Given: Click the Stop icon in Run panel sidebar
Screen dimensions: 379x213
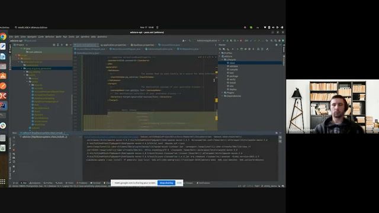Looking at the screenshot, I should click(14, 150).
